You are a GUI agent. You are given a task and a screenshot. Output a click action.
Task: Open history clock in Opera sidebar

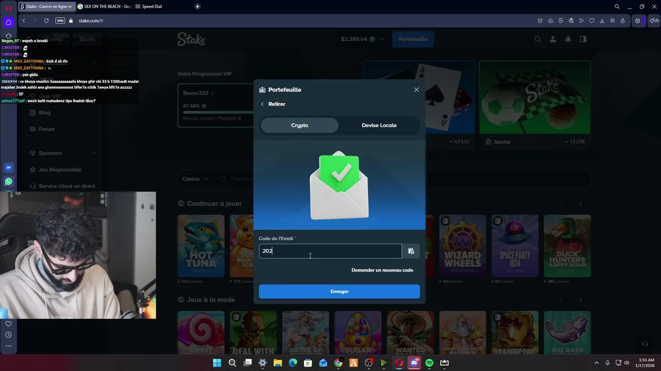coord(8,335)
